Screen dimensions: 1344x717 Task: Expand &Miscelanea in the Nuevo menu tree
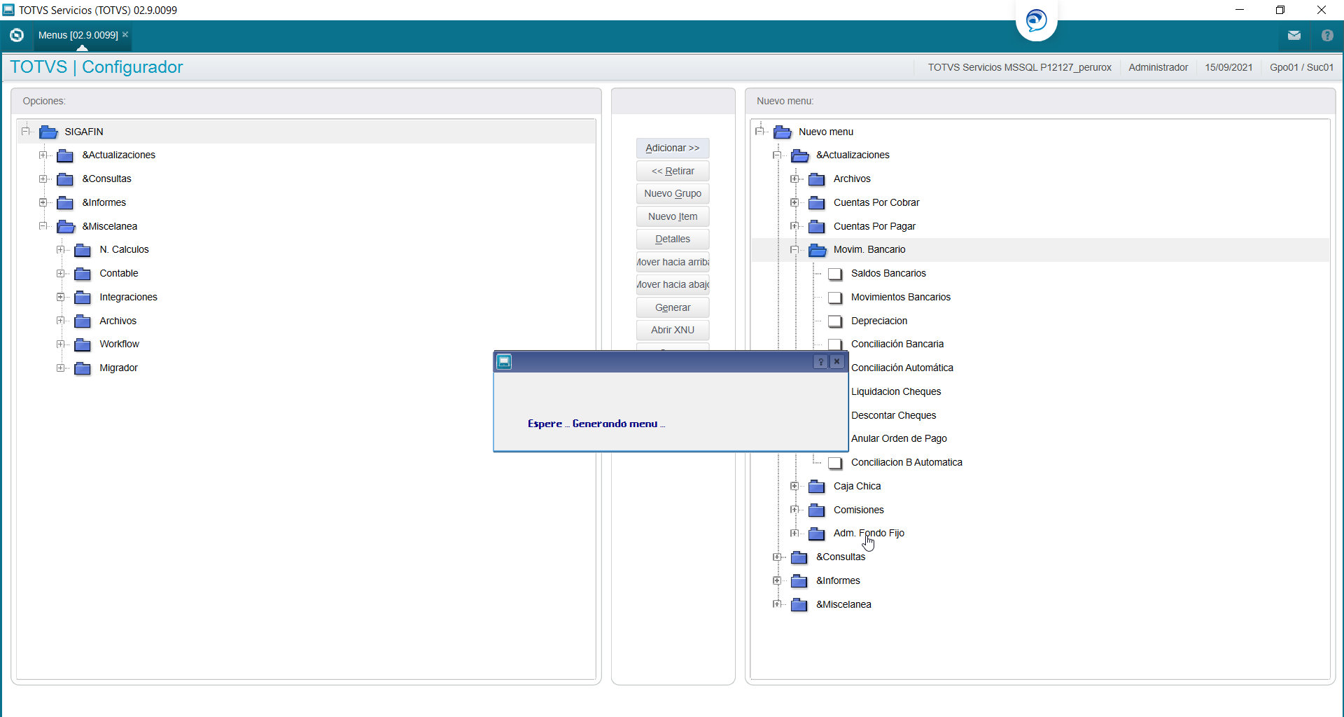(x=777, y=604)
